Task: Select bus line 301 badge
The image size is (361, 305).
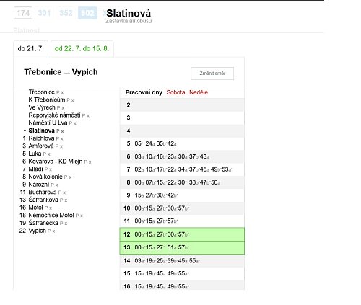Action: (44, 13)
